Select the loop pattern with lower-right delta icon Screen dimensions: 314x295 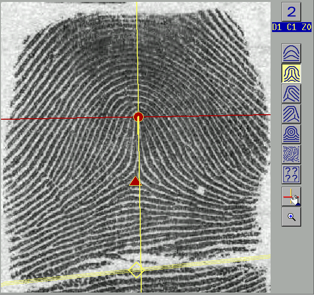(291, 114)
